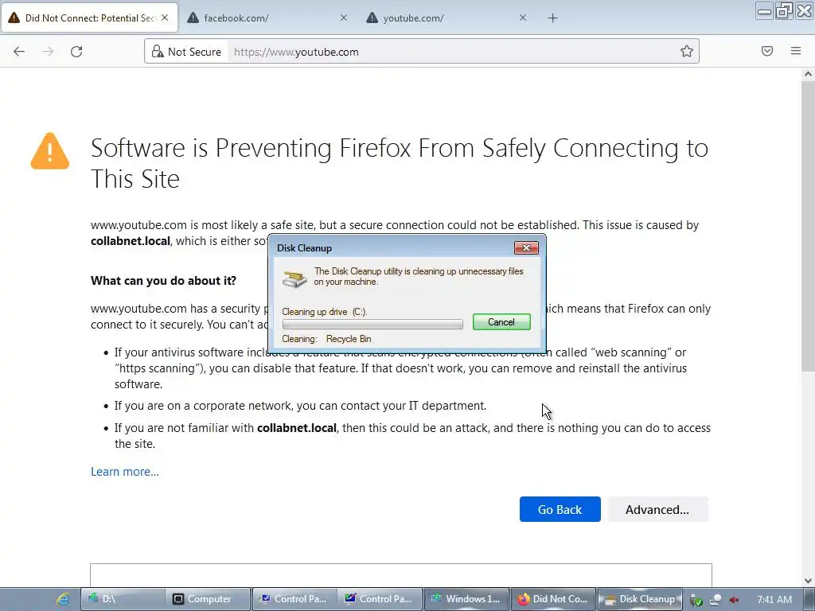Switch to the youtube.com tab
The height and width of the screenshot is (611, 815).
pyautogui.click(x=447, y=18)
